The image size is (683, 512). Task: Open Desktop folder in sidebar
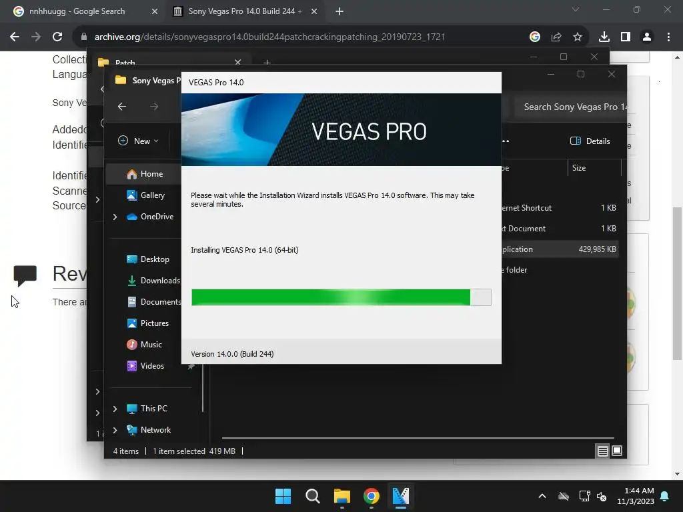click(147, 259)
